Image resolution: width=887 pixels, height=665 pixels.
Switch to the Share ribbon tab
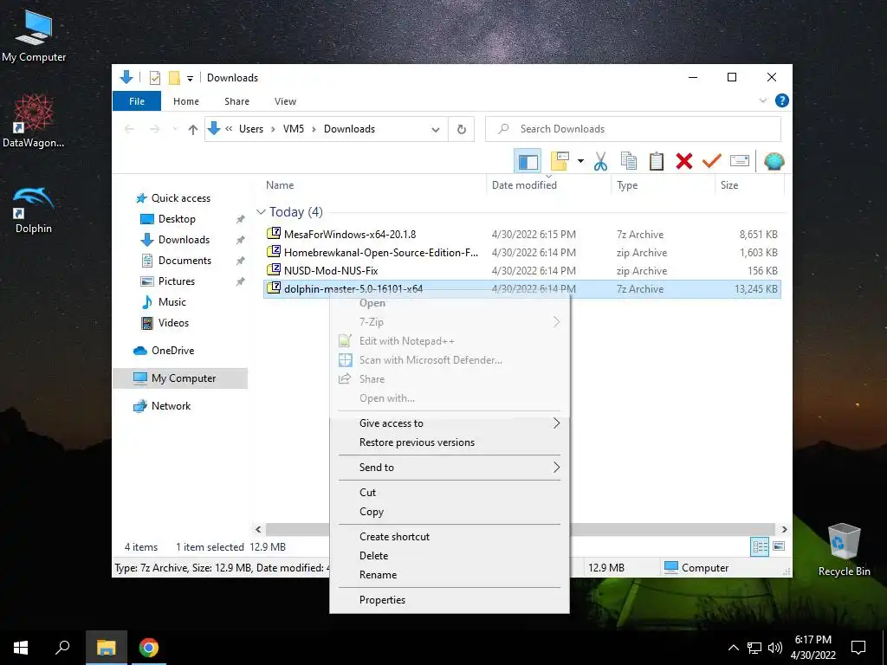click(x=236, y=101)
